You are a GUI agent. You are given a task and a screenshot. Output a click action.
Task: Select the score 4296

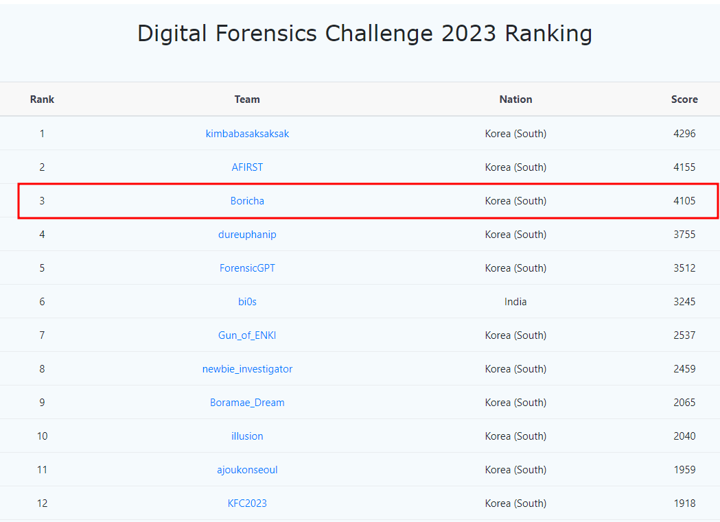(684, 134)
